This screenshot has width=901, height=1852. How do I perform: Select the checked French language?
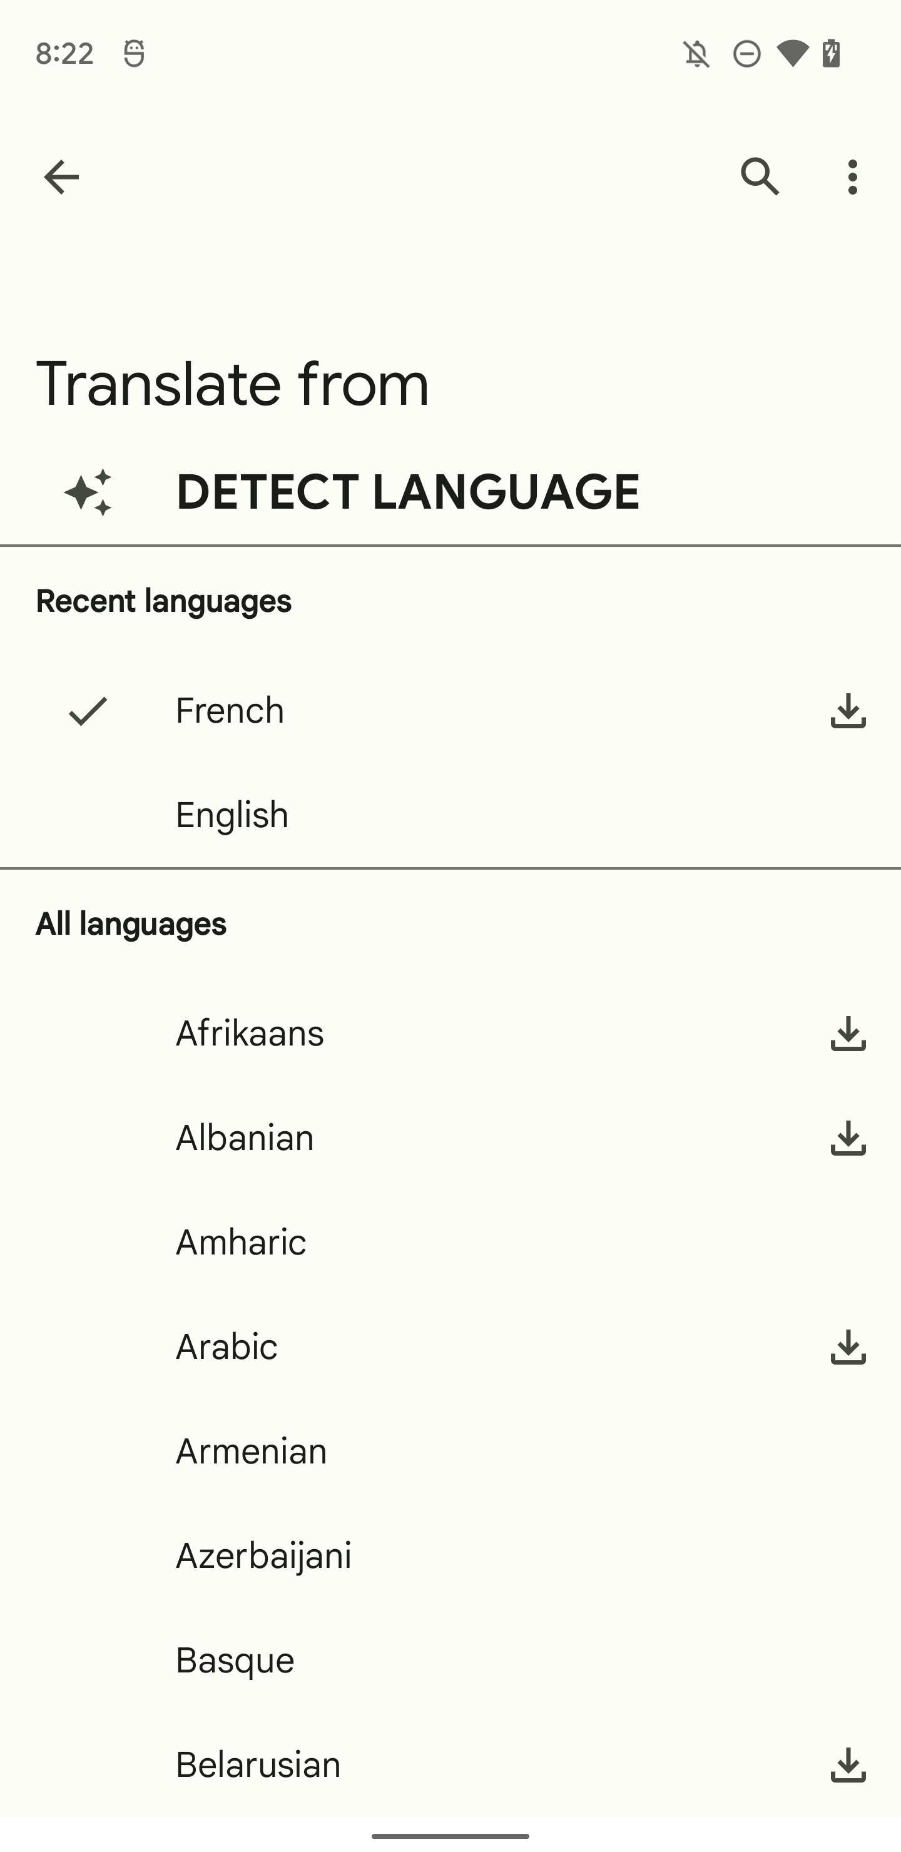pos(450,711)
